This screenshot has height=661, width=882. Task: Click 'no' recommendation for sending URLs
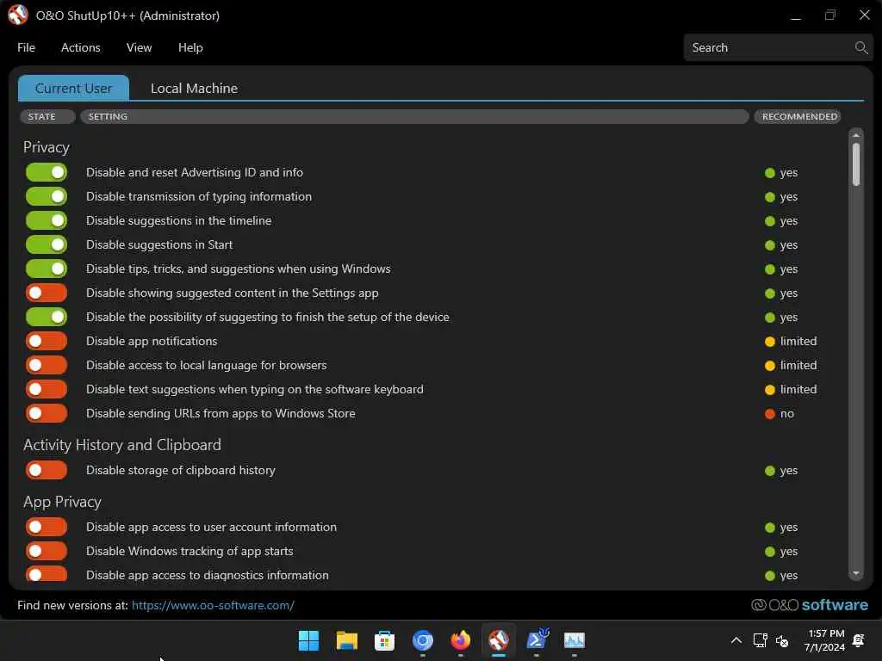click(x=780, y=414)
